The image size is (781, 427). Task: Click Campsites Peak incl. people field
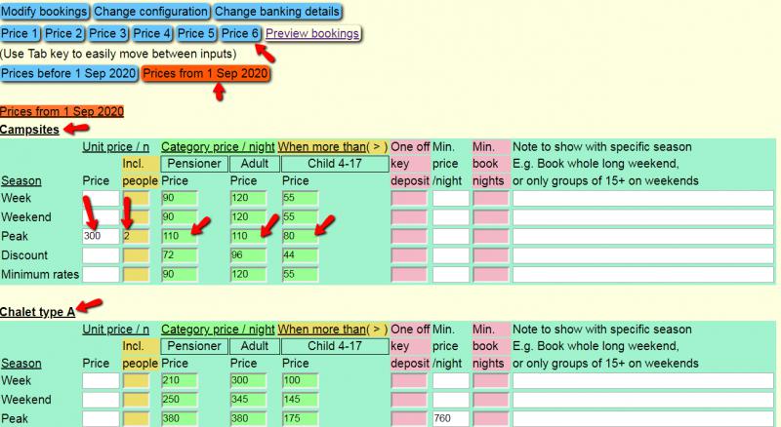(136, 236)
